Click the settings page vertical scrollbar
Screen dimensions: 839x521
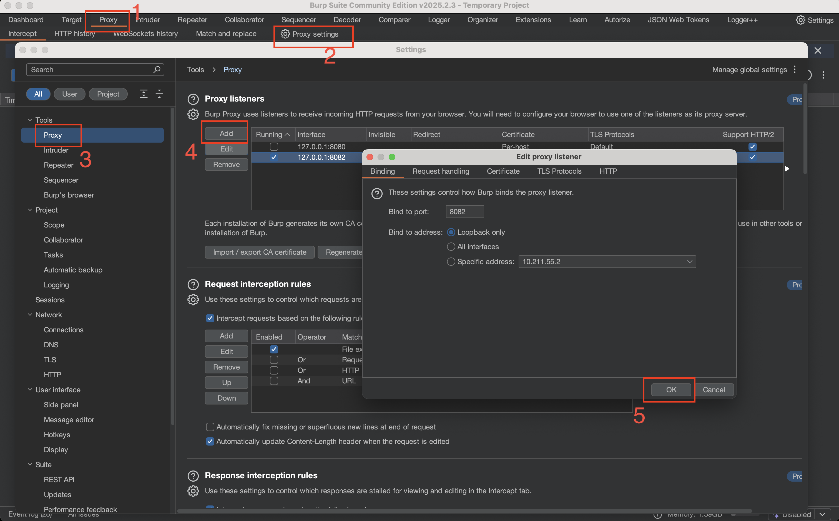click(x=805, y=129)
